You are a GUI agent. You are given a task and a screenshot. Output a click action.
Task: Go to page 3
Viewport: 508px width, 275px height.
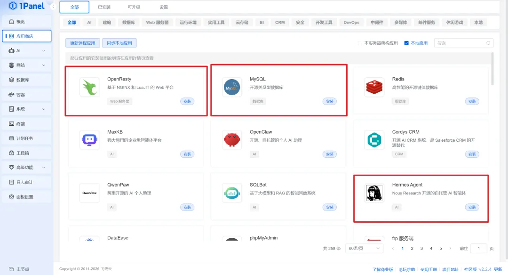pyautogui.click(x=421, y=249)
